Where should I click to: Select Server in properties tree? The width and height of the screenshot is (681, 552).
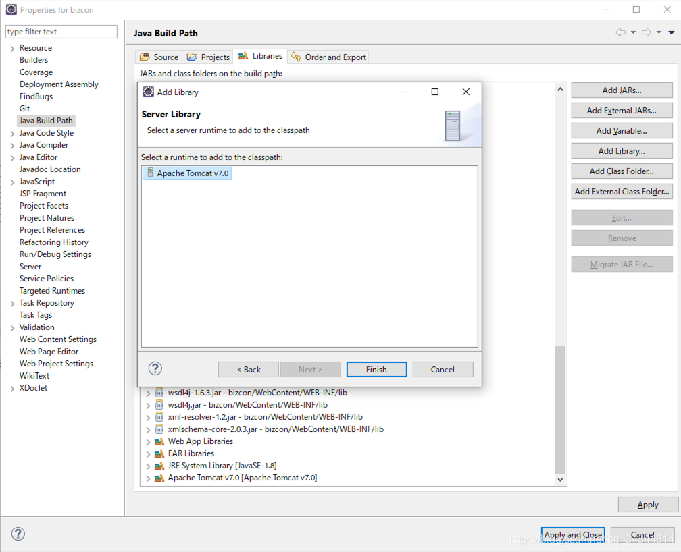pos(30,267)
